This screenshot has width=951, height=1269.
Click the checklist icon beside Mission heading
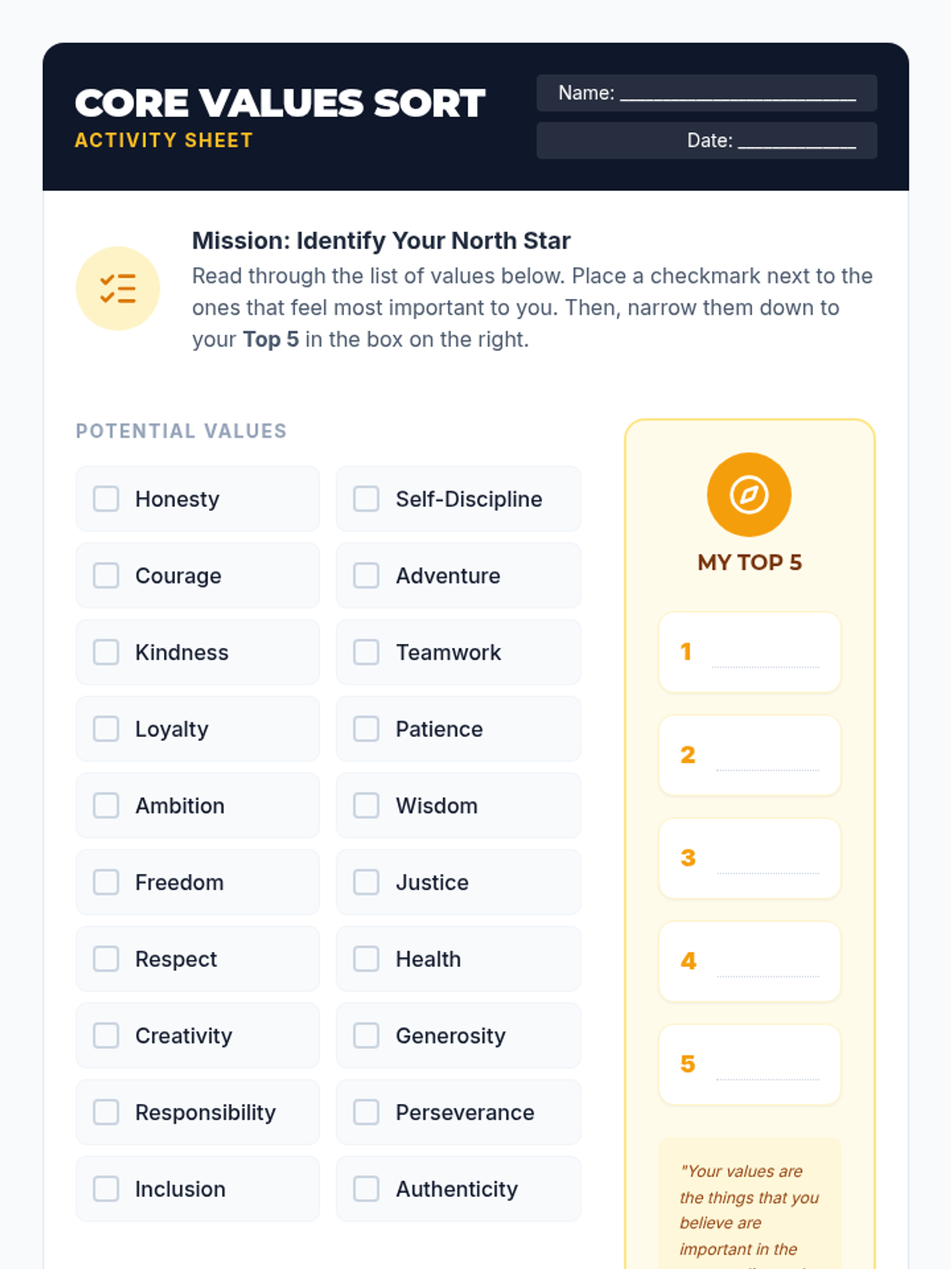tap(117, 288)
